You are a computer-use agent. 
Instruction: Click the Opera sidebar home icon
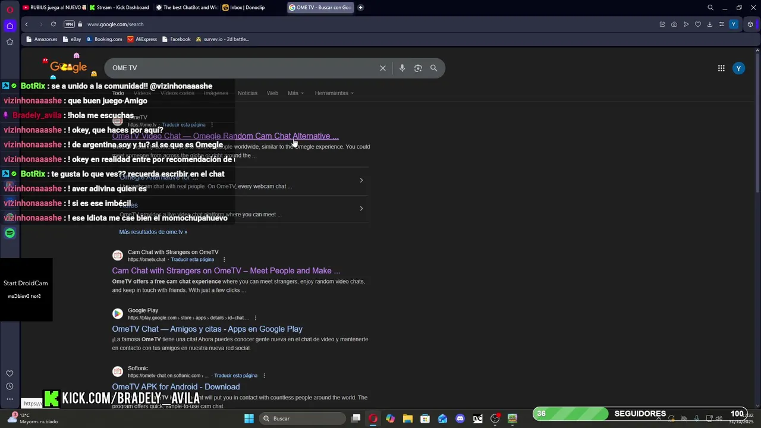point(10,26)
